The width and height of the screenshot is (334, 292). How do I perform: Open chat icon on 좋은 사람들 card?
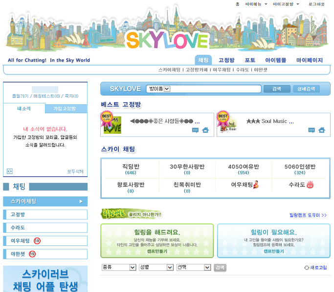click(x=195, y=130)
